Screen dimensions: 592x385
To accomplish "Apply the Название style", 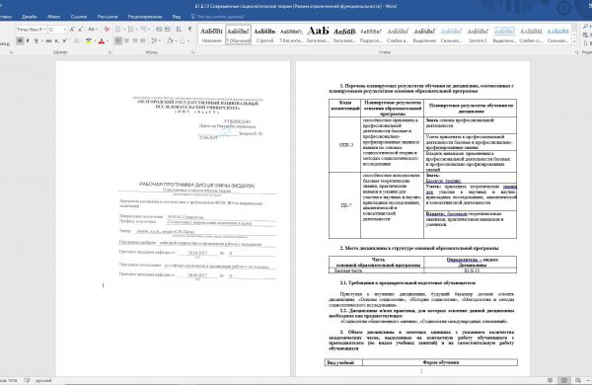I will point(211,35).
